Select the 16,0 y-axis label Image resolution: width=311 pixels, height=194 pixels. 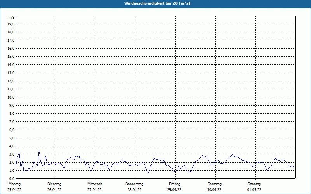[x=11, y=48]
